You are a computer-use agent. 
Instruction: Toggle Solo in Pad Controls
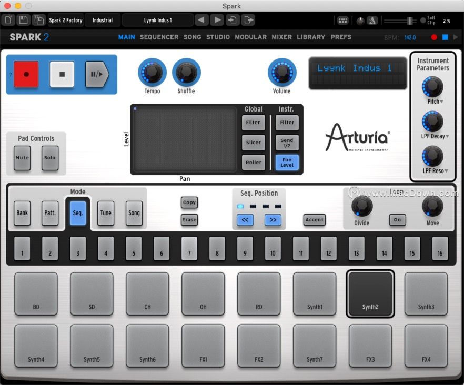click(x=49, y=158)
